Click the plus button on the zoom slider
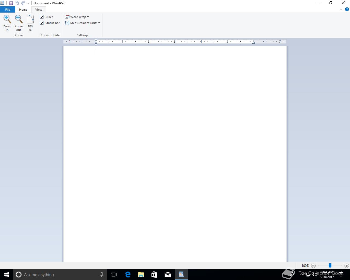The height and width of the screenshot is (280, 350). tap(346, 266)
